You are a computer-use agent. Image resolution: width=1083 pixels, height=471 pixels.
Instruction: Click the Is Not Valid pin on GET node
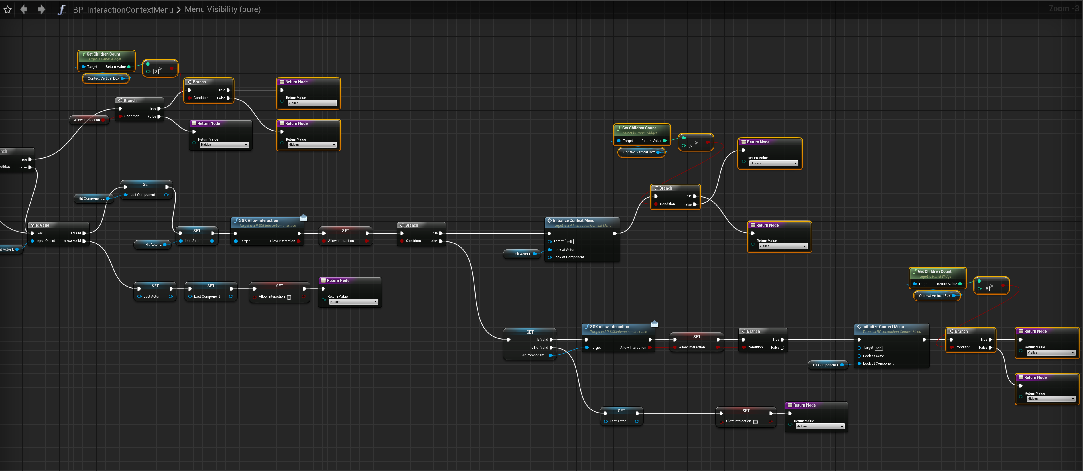(551, 348)
